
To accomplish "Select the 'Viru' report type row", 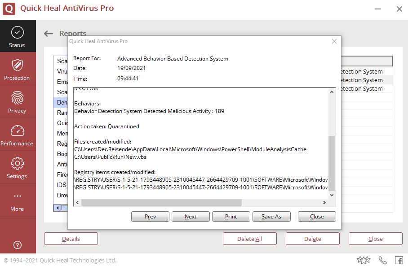I will click(x=61, y=71).
